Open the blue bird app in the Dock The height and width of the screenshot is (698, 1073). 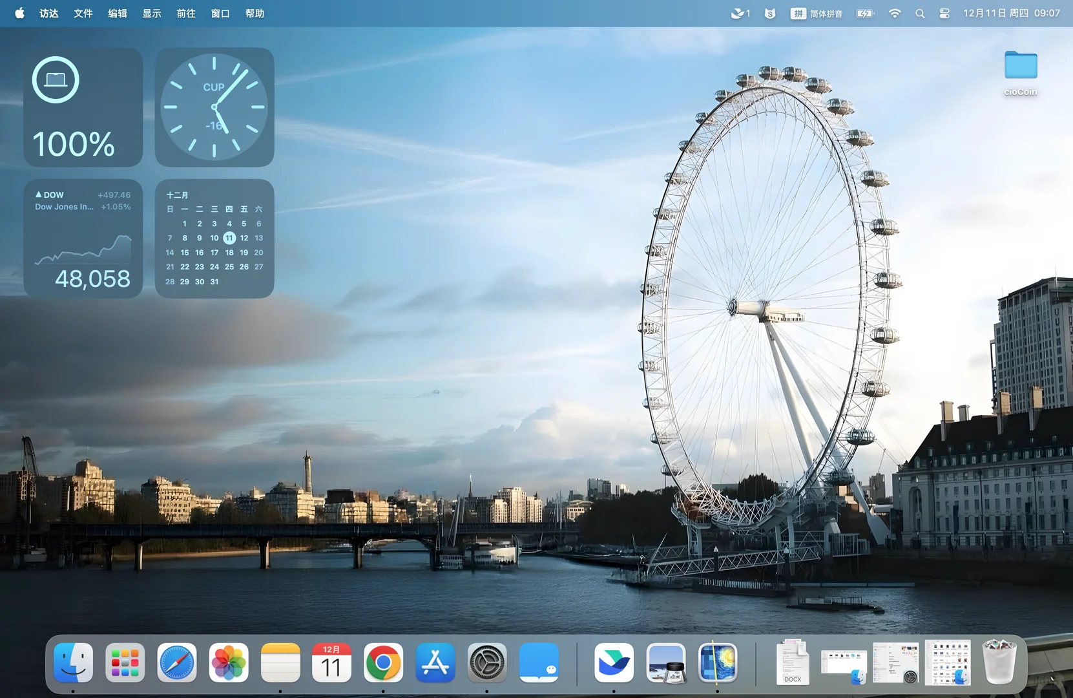(x=614, y=662)
